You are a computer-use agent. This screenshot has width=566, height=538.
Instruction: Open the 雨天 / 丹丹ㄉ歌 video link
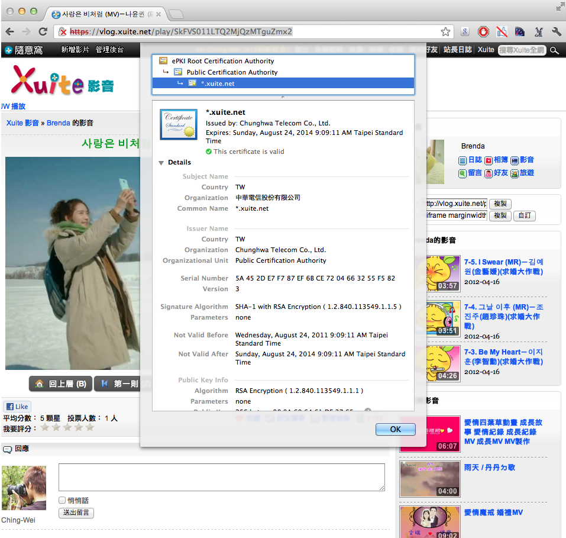click(490, 468)
